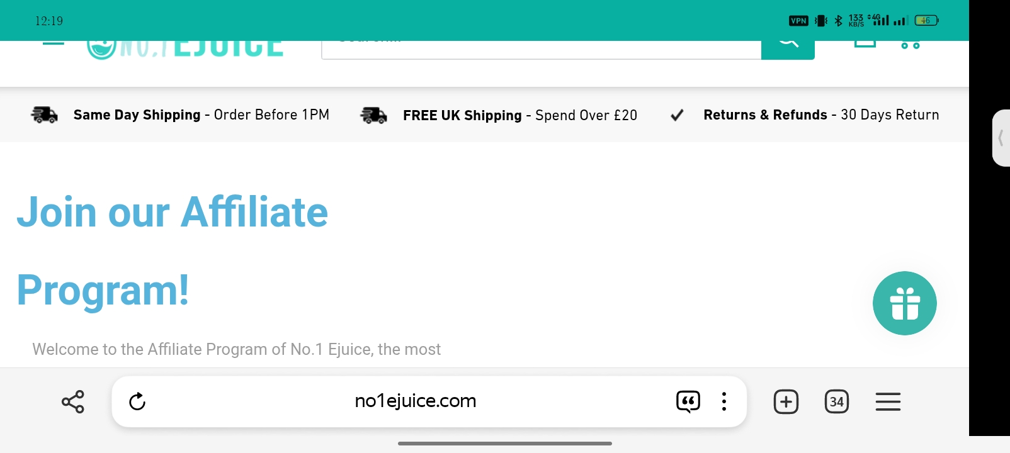
Task: Tap the browser share icon
Action: pos(73,401)
